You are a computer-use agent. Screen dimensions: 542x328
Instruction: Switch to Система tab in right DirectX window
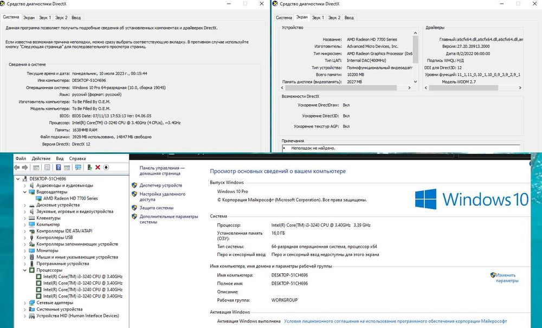284,18
